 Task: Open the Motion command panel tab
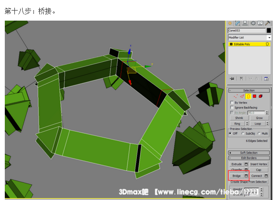253,23
